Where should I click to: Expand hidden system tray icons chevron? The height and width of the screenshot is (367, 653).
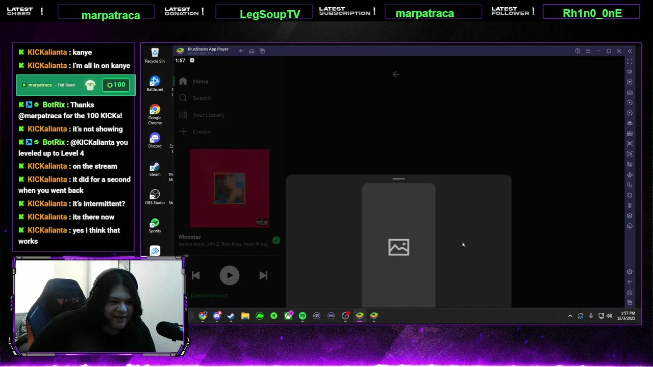tap(570, 316)
